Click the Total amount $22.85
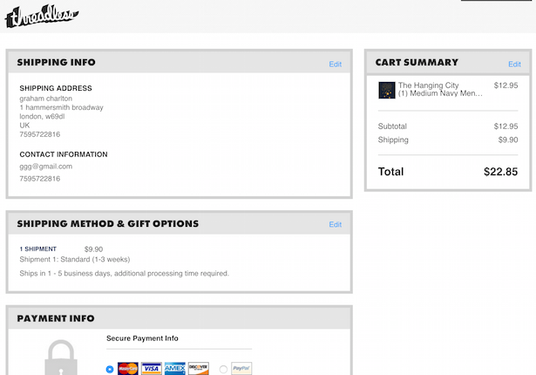Image resolution: width=536 pixels, height=375 pixels. 500,172
